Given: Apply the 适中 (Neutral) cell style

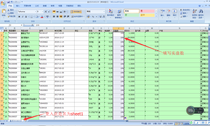Looking at the screenshot, I should [147, 15].
